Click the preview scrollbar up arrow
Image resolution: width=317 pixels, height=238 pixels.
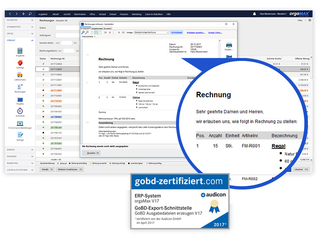point(220,41)
